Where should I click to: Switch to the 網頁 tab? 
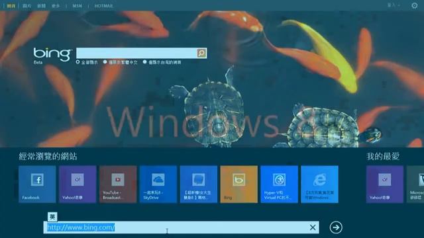[11, 6]
